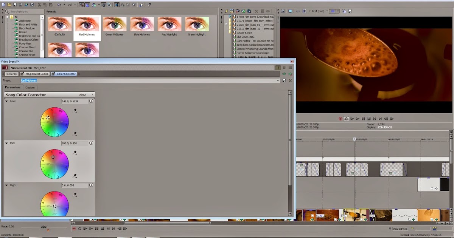Click the Mid color wheel

[54, 164]
